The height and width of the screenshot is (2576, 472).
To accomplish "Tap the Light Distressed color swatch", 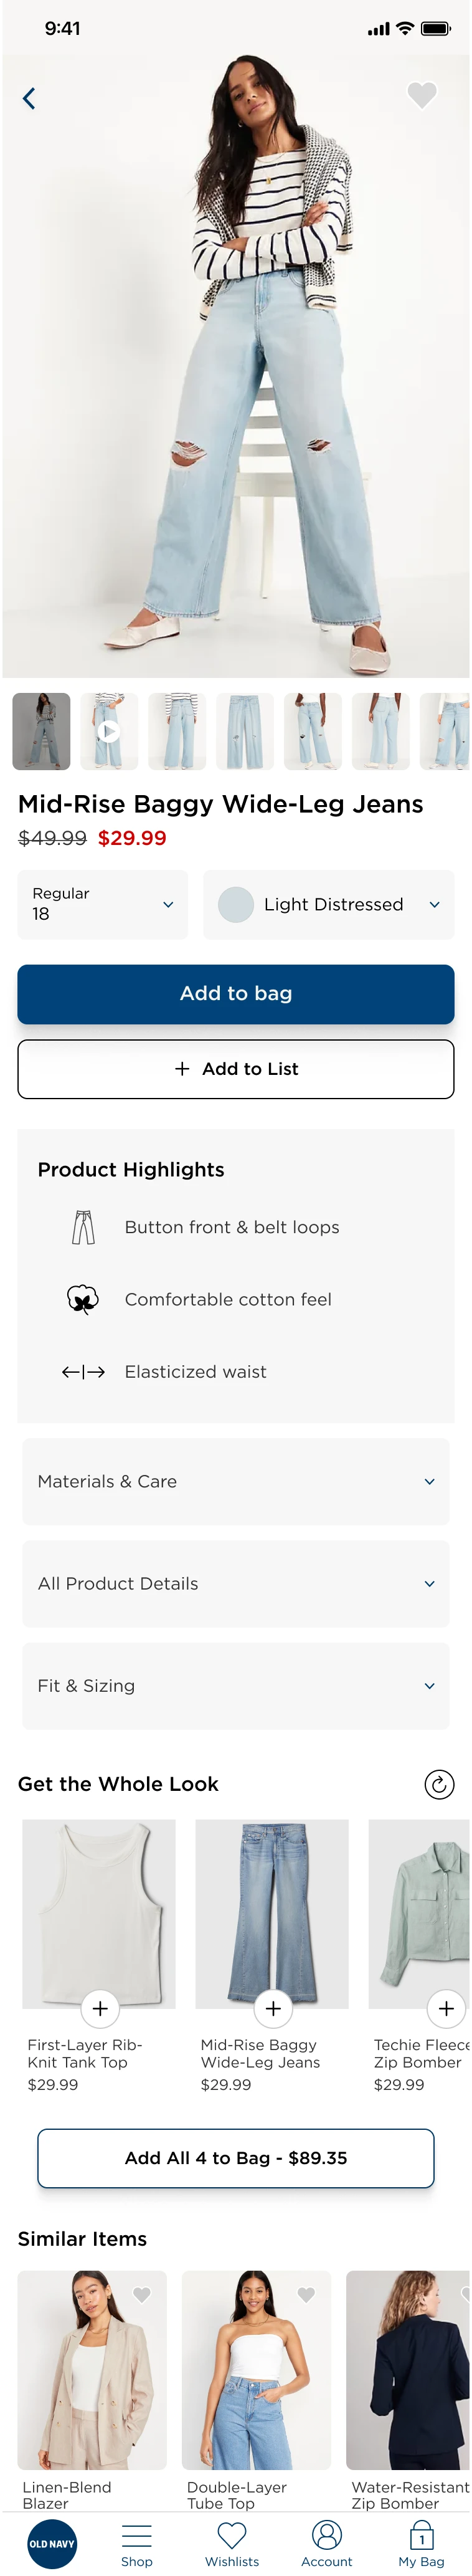I will (236, 904).
